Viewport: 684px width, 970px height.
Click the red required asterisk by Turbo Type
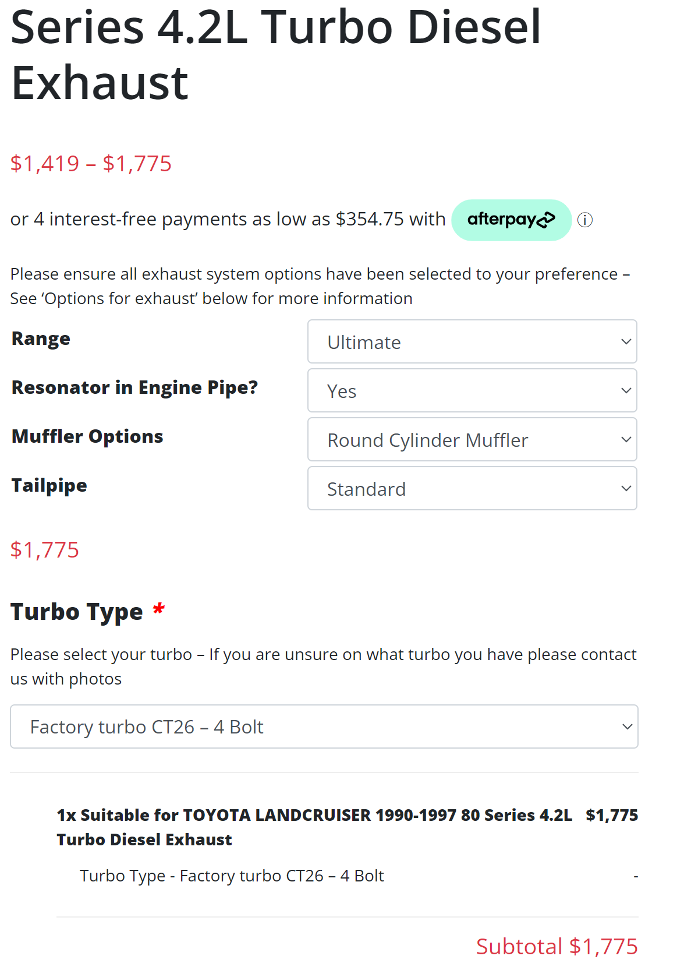point(158,610)
